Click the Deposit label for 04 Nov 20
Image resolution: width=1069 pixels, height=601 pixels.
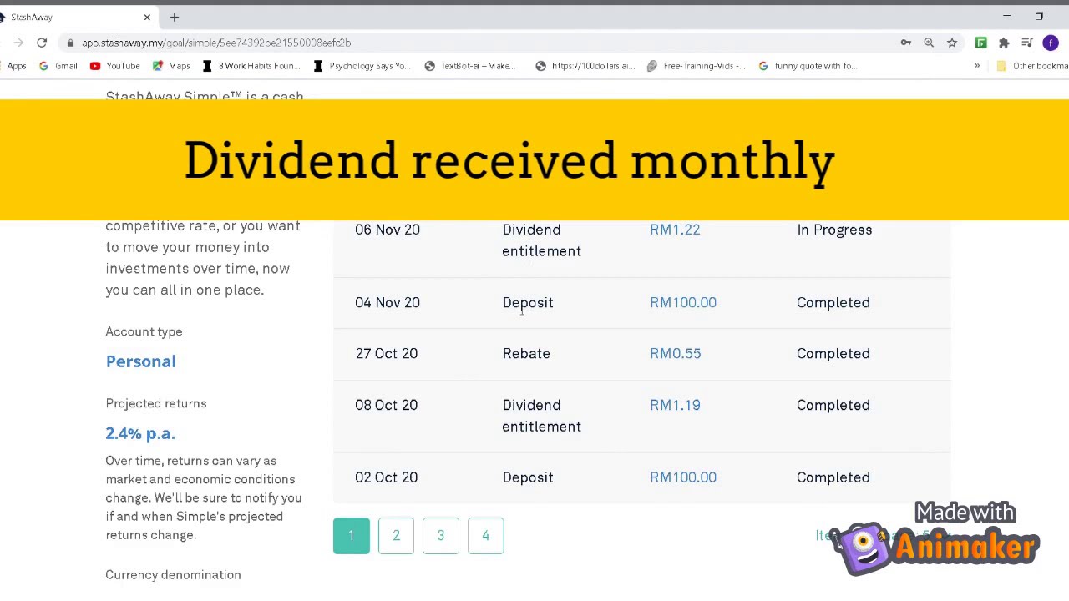[x=528, y=303]
